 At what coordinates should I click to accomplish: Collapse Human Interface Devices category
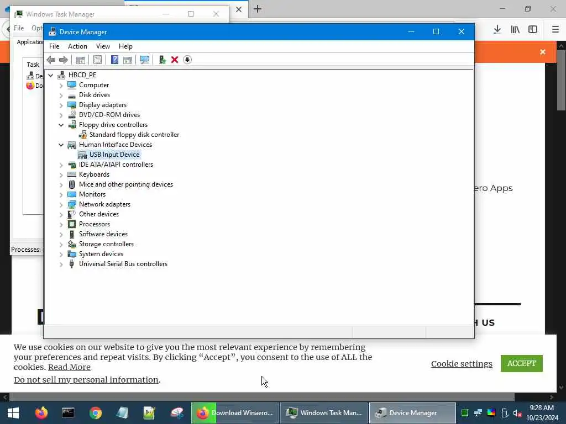pos(61,145)
